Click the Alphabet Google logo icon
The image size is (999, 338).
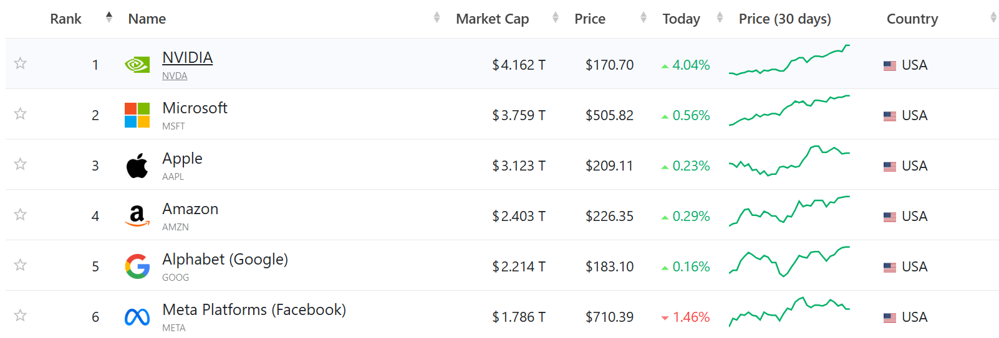pyautogui.click(x=137, y=266)
